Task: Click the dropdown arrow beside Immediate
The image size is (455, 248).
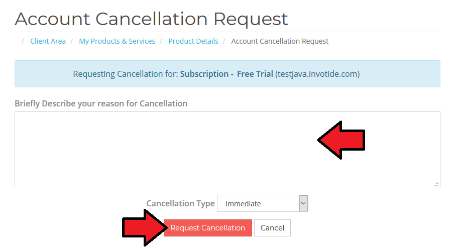Action: (303, 203)
